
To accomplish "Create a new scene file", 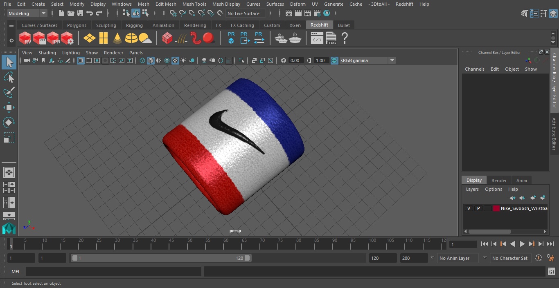I will point(61,13).
